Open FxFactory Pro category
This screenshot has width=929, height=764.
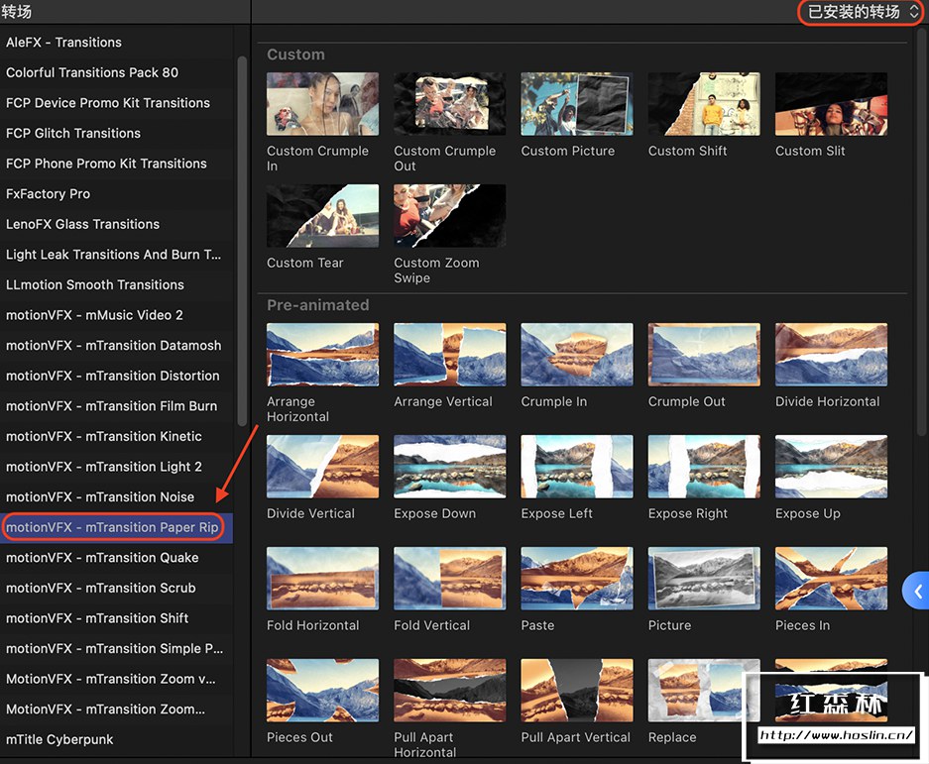click(x=117, y=193)
